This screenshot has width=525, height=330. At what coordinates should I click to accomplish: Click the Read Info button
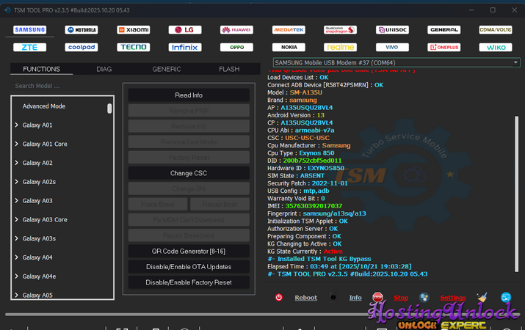189,95
